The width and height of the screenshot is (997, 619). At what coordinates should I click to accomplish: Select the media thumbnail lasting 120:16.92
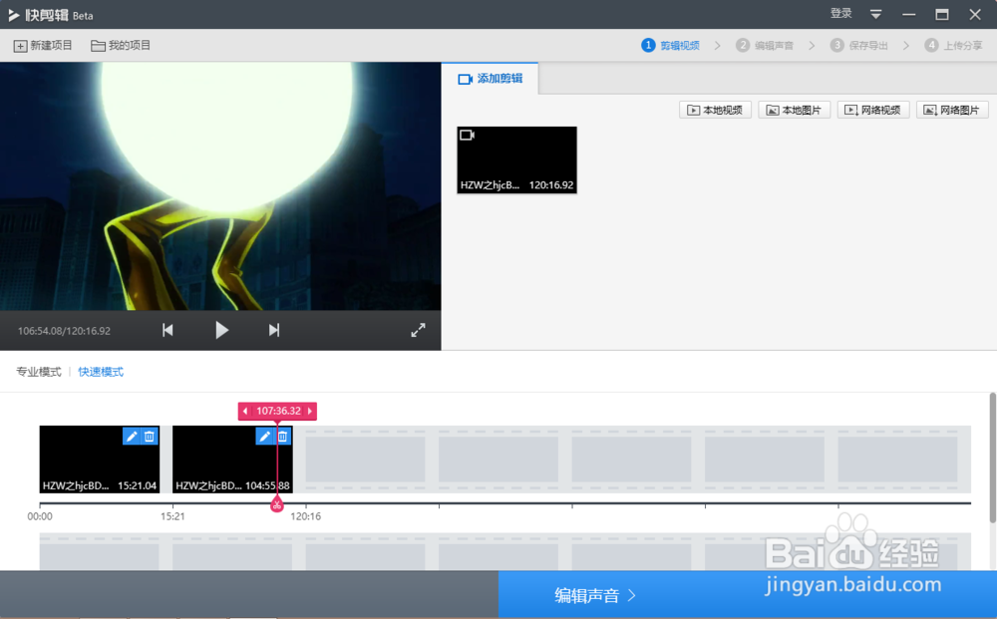click(x=516, y=160)
